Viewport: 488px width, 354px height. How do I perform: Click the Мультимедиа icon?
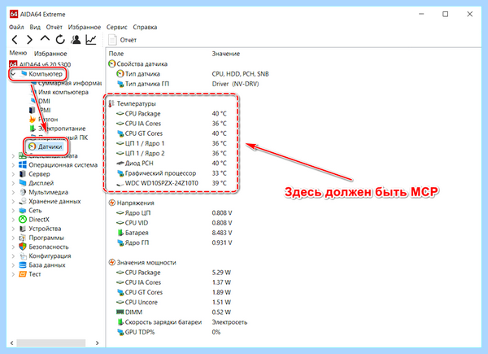click(23, 192)
